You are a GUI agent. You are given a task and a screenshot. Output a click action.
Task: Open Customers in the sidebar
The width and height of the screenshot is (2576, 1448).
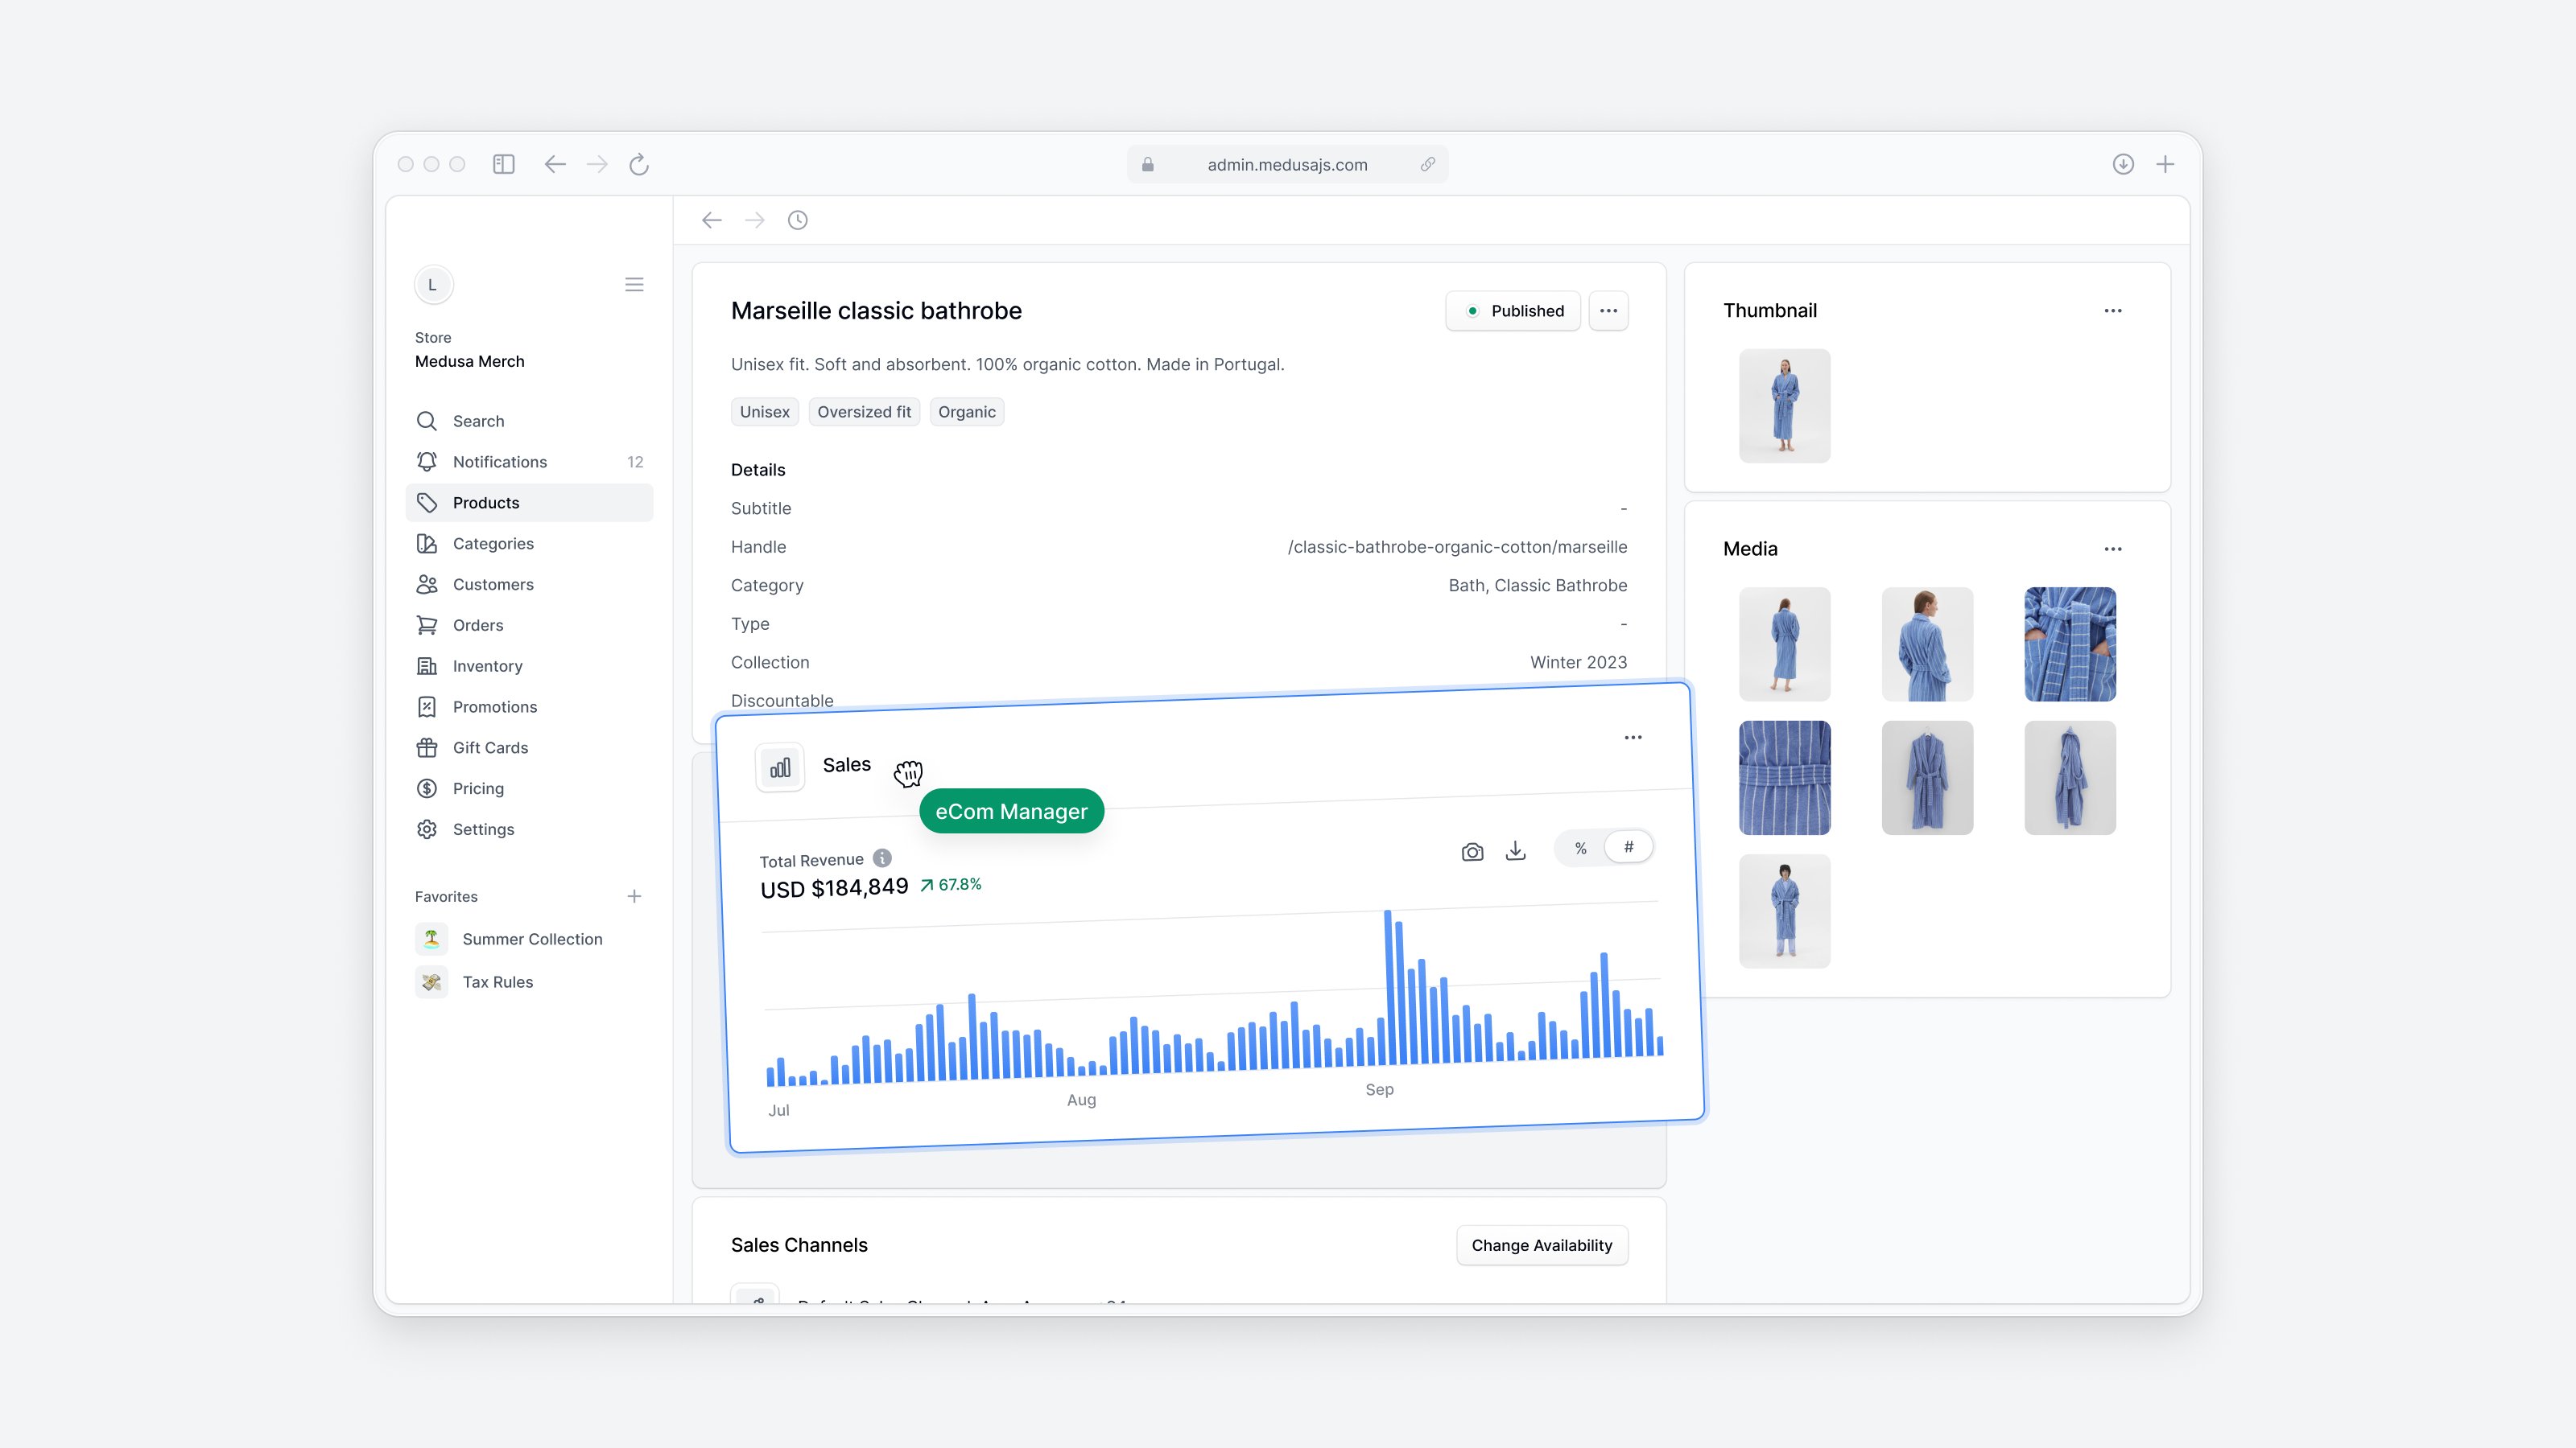529,585
